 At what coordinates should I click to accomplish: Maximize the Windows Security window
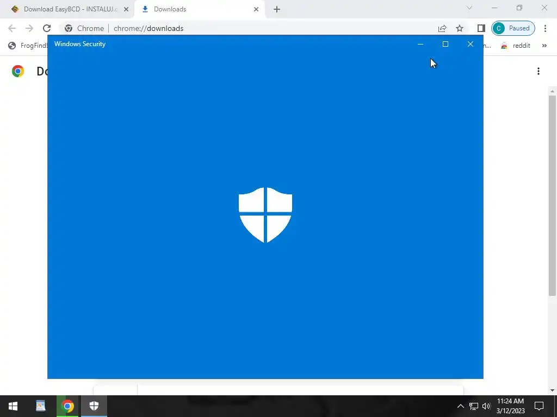point(445,44)
